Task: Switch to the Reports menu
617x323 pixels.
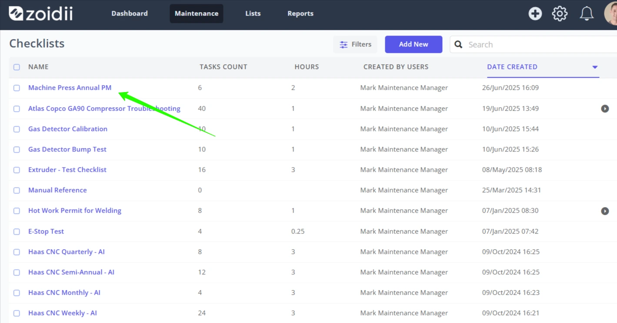Action: coord(300,13)
